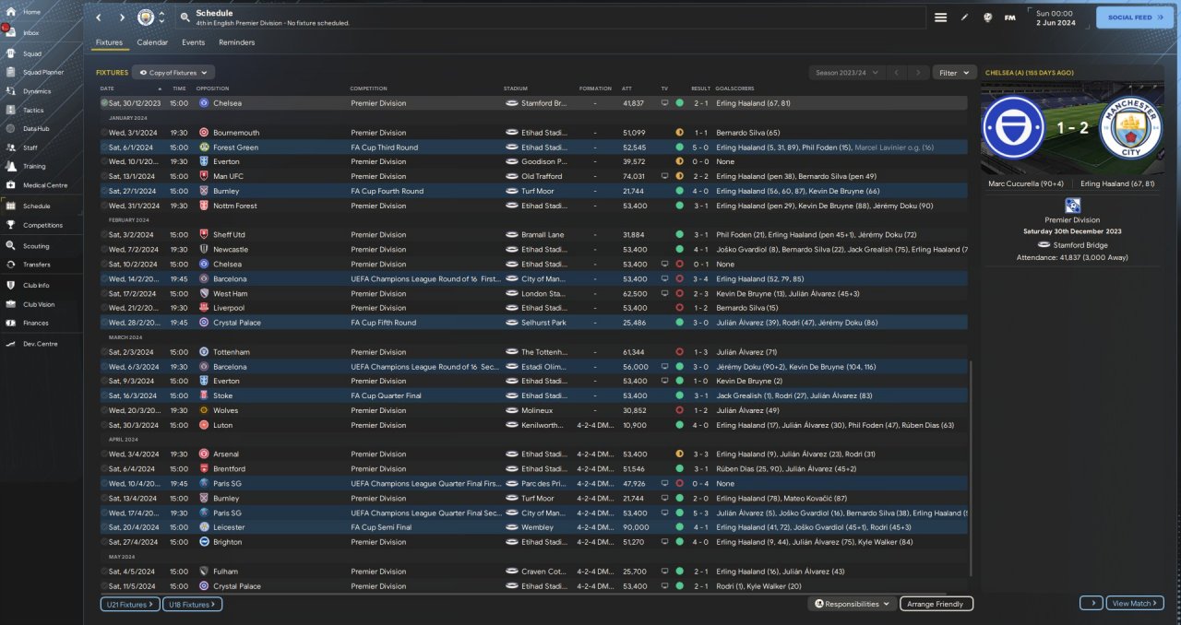Click the Social Feed button
Viewport: 1181px width, 625px height.
coord(1135,18)
